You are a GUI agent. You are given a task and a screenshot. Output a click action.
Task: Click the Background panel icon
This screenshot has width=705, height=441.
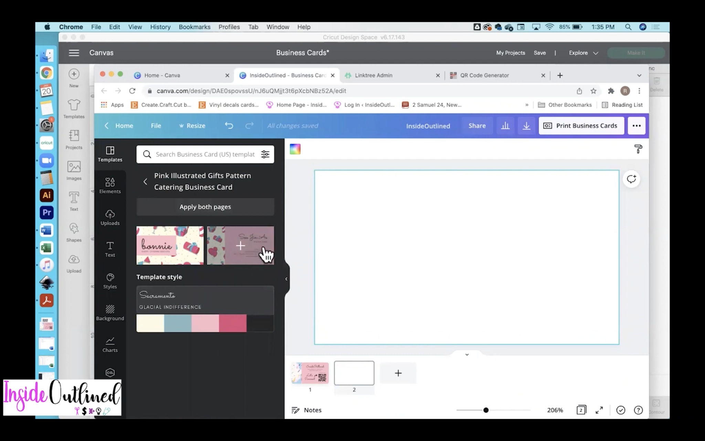[x=110, y=312]
